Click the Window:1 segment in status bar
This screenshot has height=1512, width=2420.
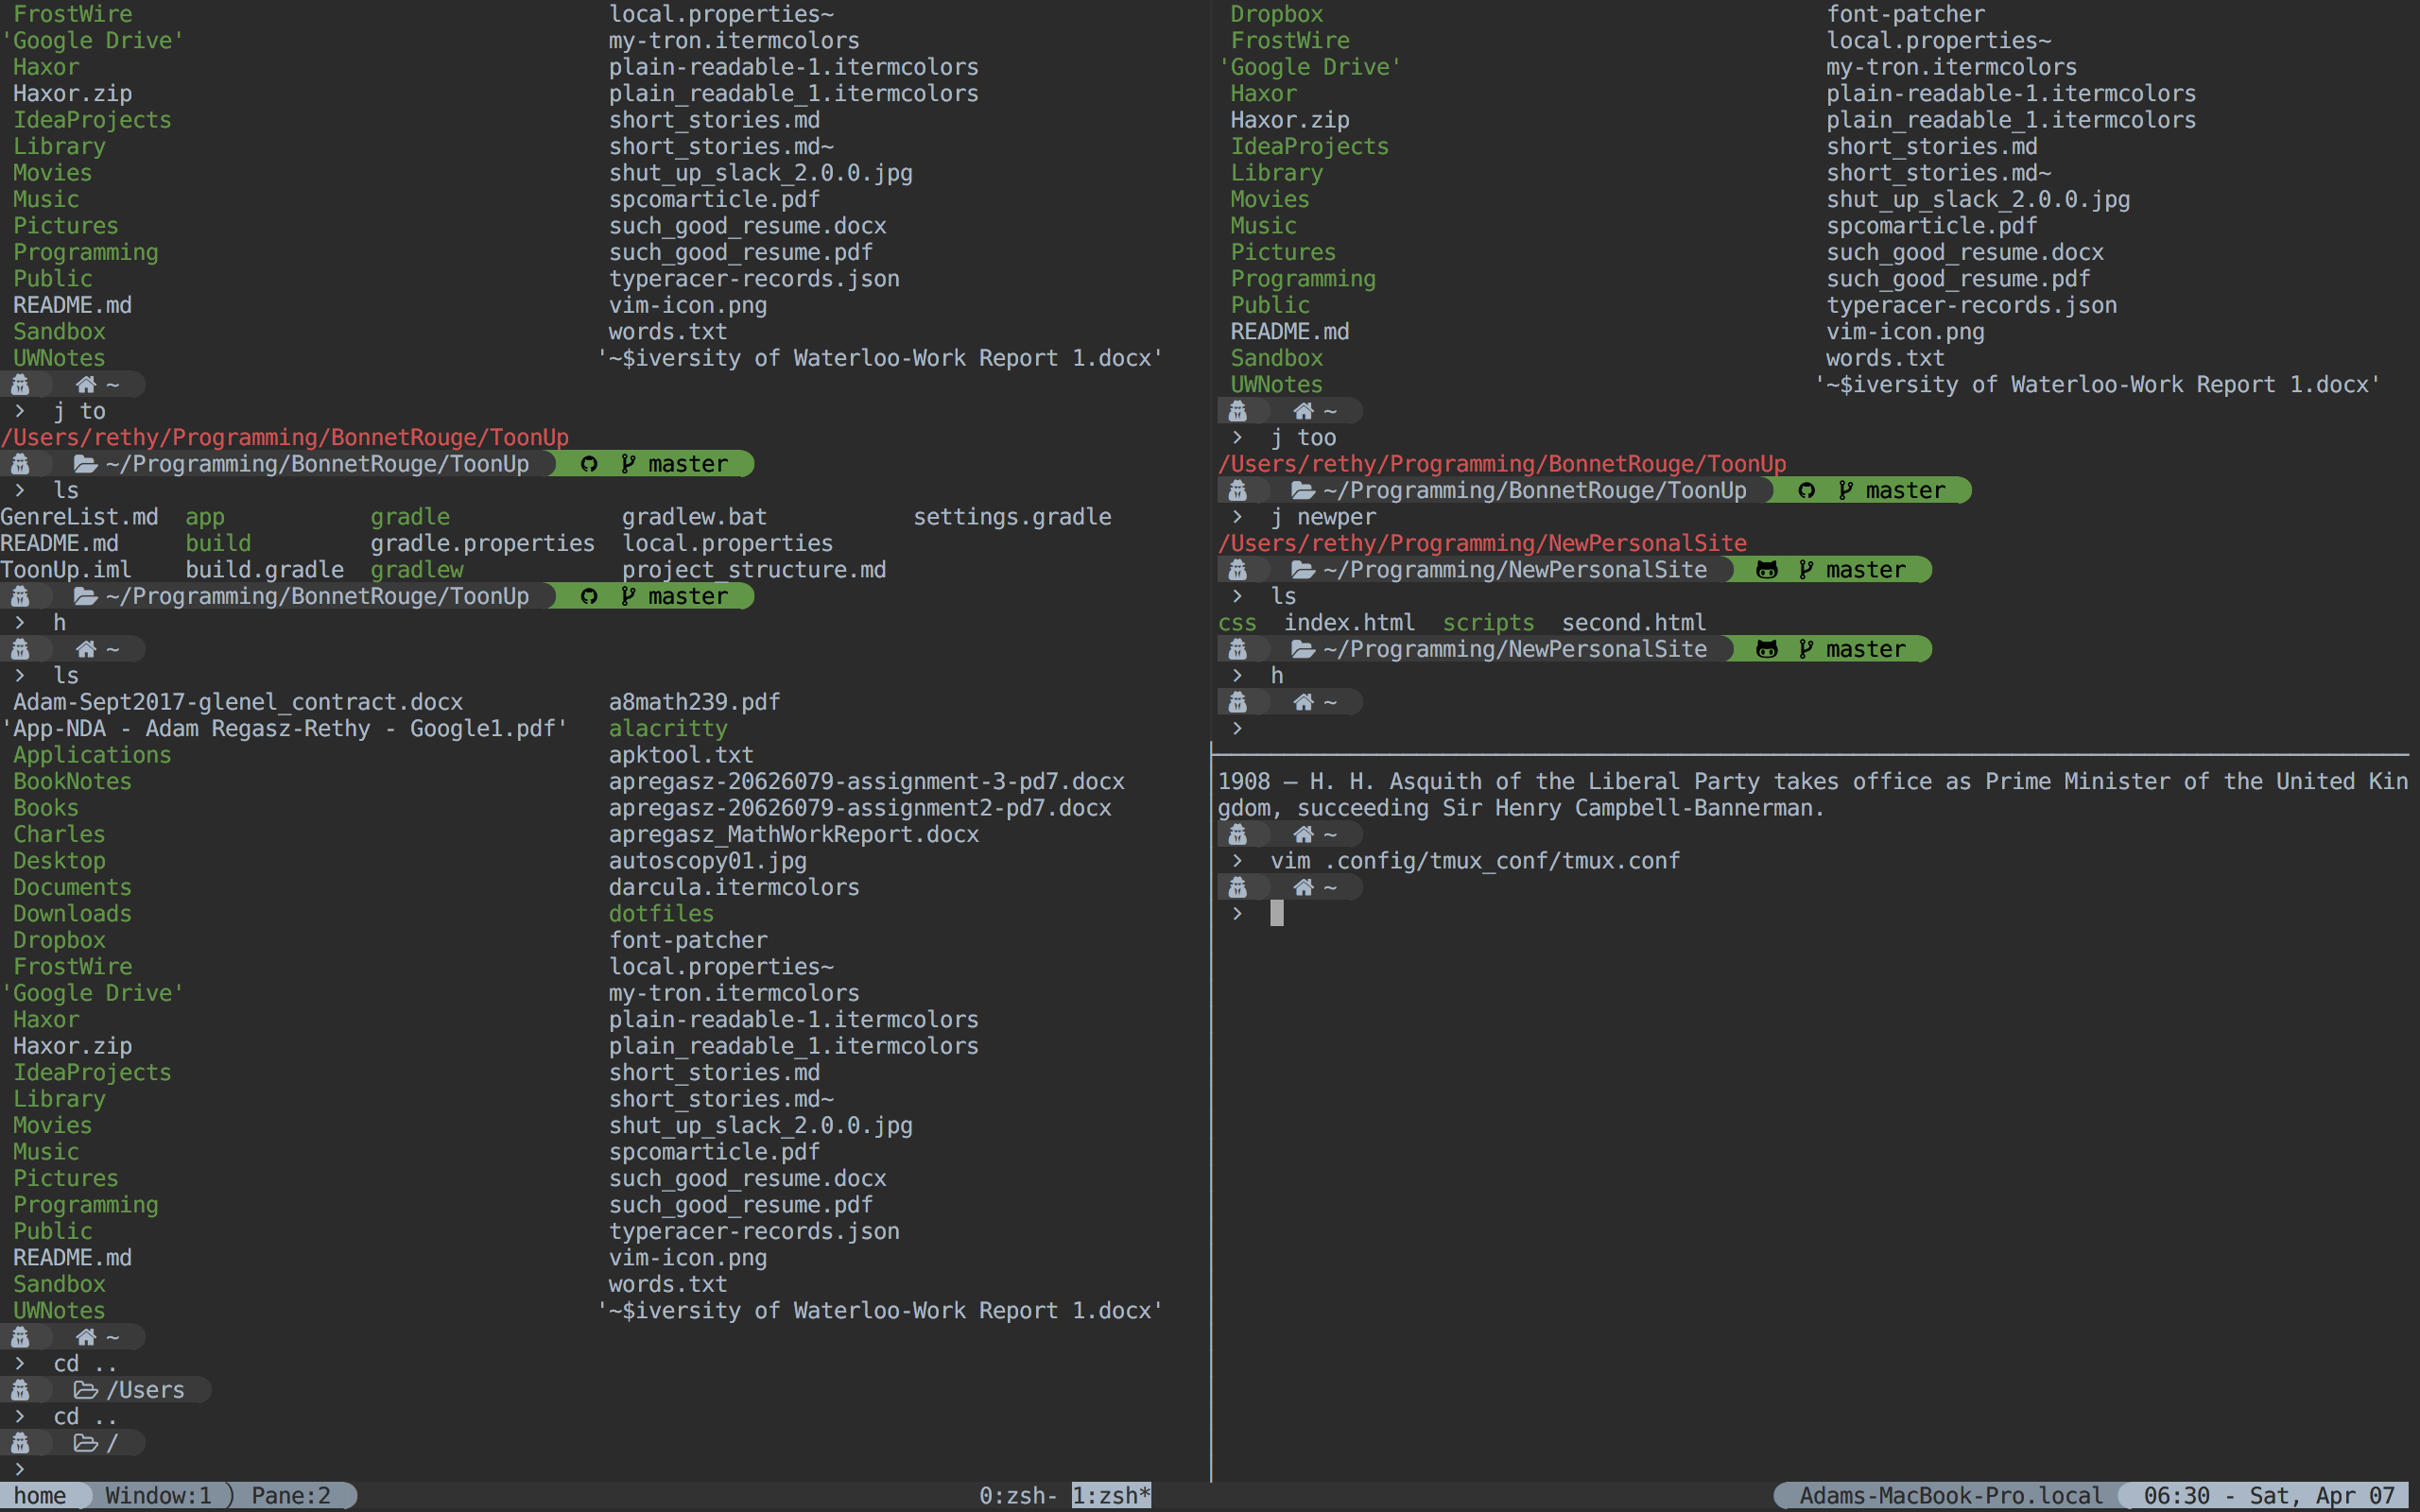coord(158,1496)
